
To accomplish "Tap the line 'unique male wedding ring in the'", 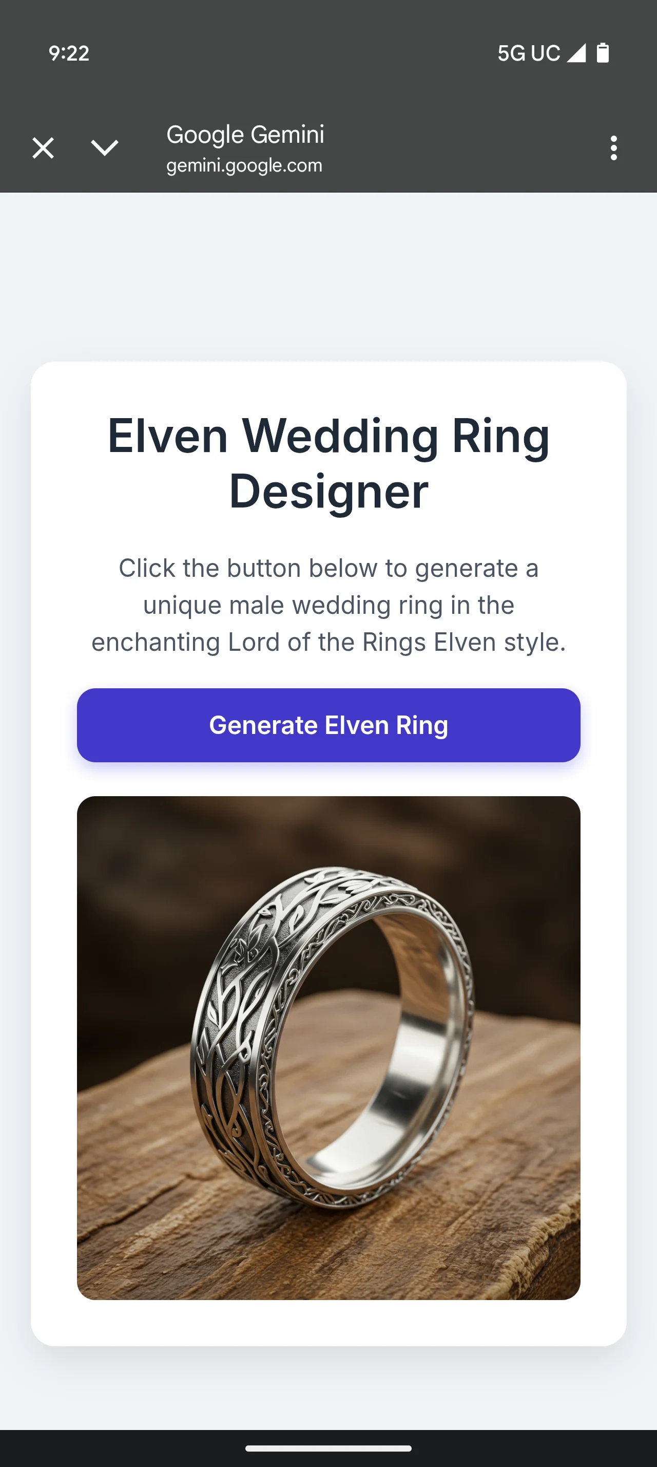I will tap(329, 605).
